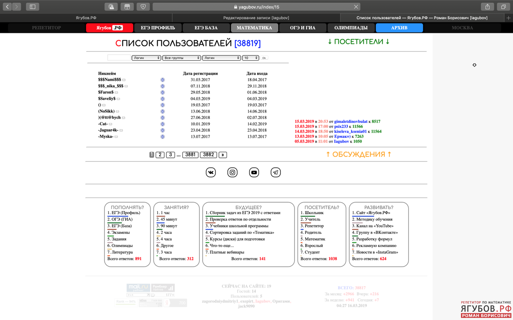Open the Instagram icon link
Viewport: 513px width, 320px height.
click(x=233, y=172)
